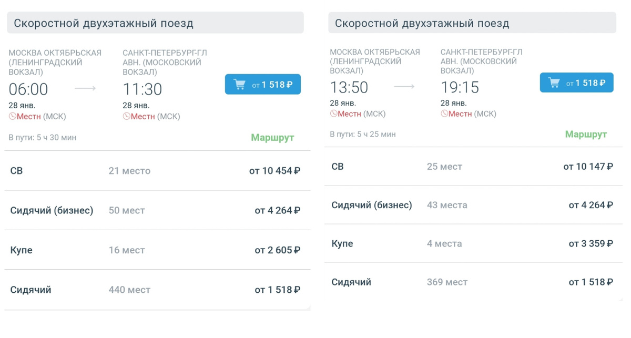
Task: Open the Маршрут route link on the right card
Action: pyautogui.click(x=585, y=134)
